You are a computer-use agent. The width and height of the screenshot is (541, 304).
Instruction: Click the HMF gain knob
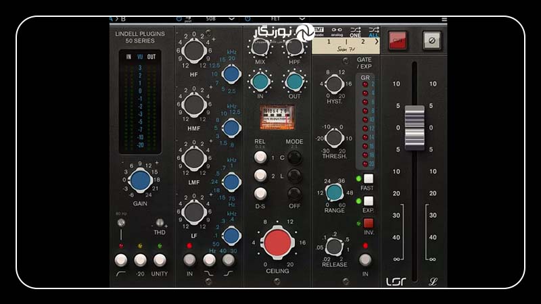[194, 105]
